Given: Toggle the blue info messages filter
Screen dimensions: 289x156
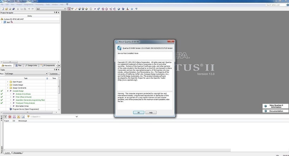Looking at the screenshot, I should click(23, 117).
